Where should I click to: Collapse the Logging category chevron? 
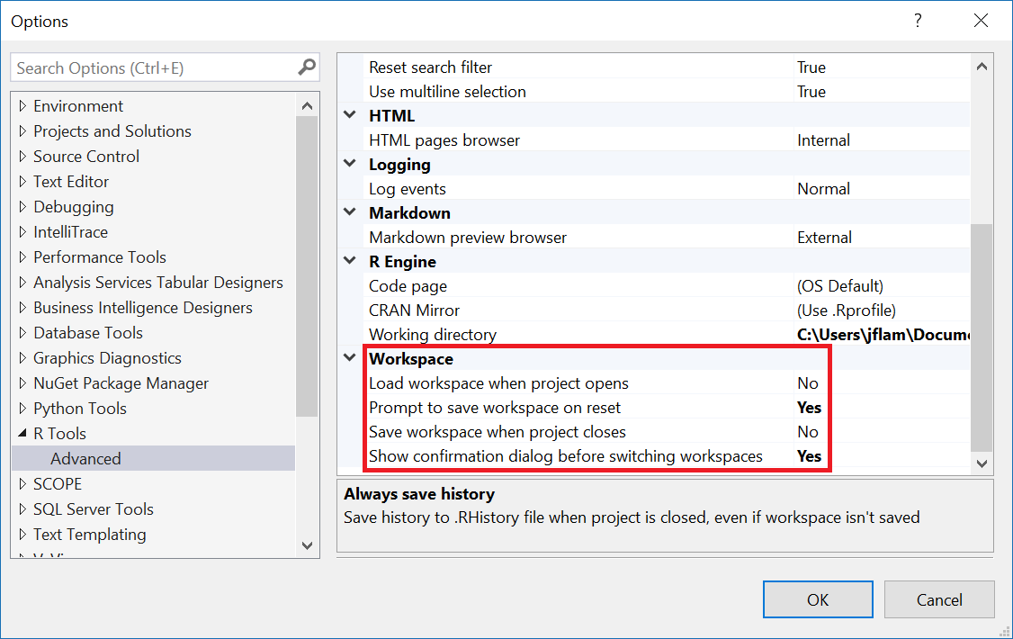tap(349, 164)
